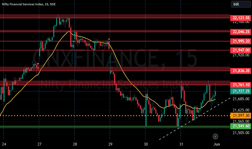Click the orange marker near the 27 session open
Image resolution: width=252 pixels, height=149 pixels.
point(38,64)
